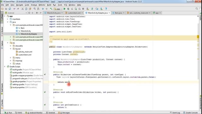Click the Project Structure icon
This screenshot has height=114, width=202.
click(x=97, y=9)
